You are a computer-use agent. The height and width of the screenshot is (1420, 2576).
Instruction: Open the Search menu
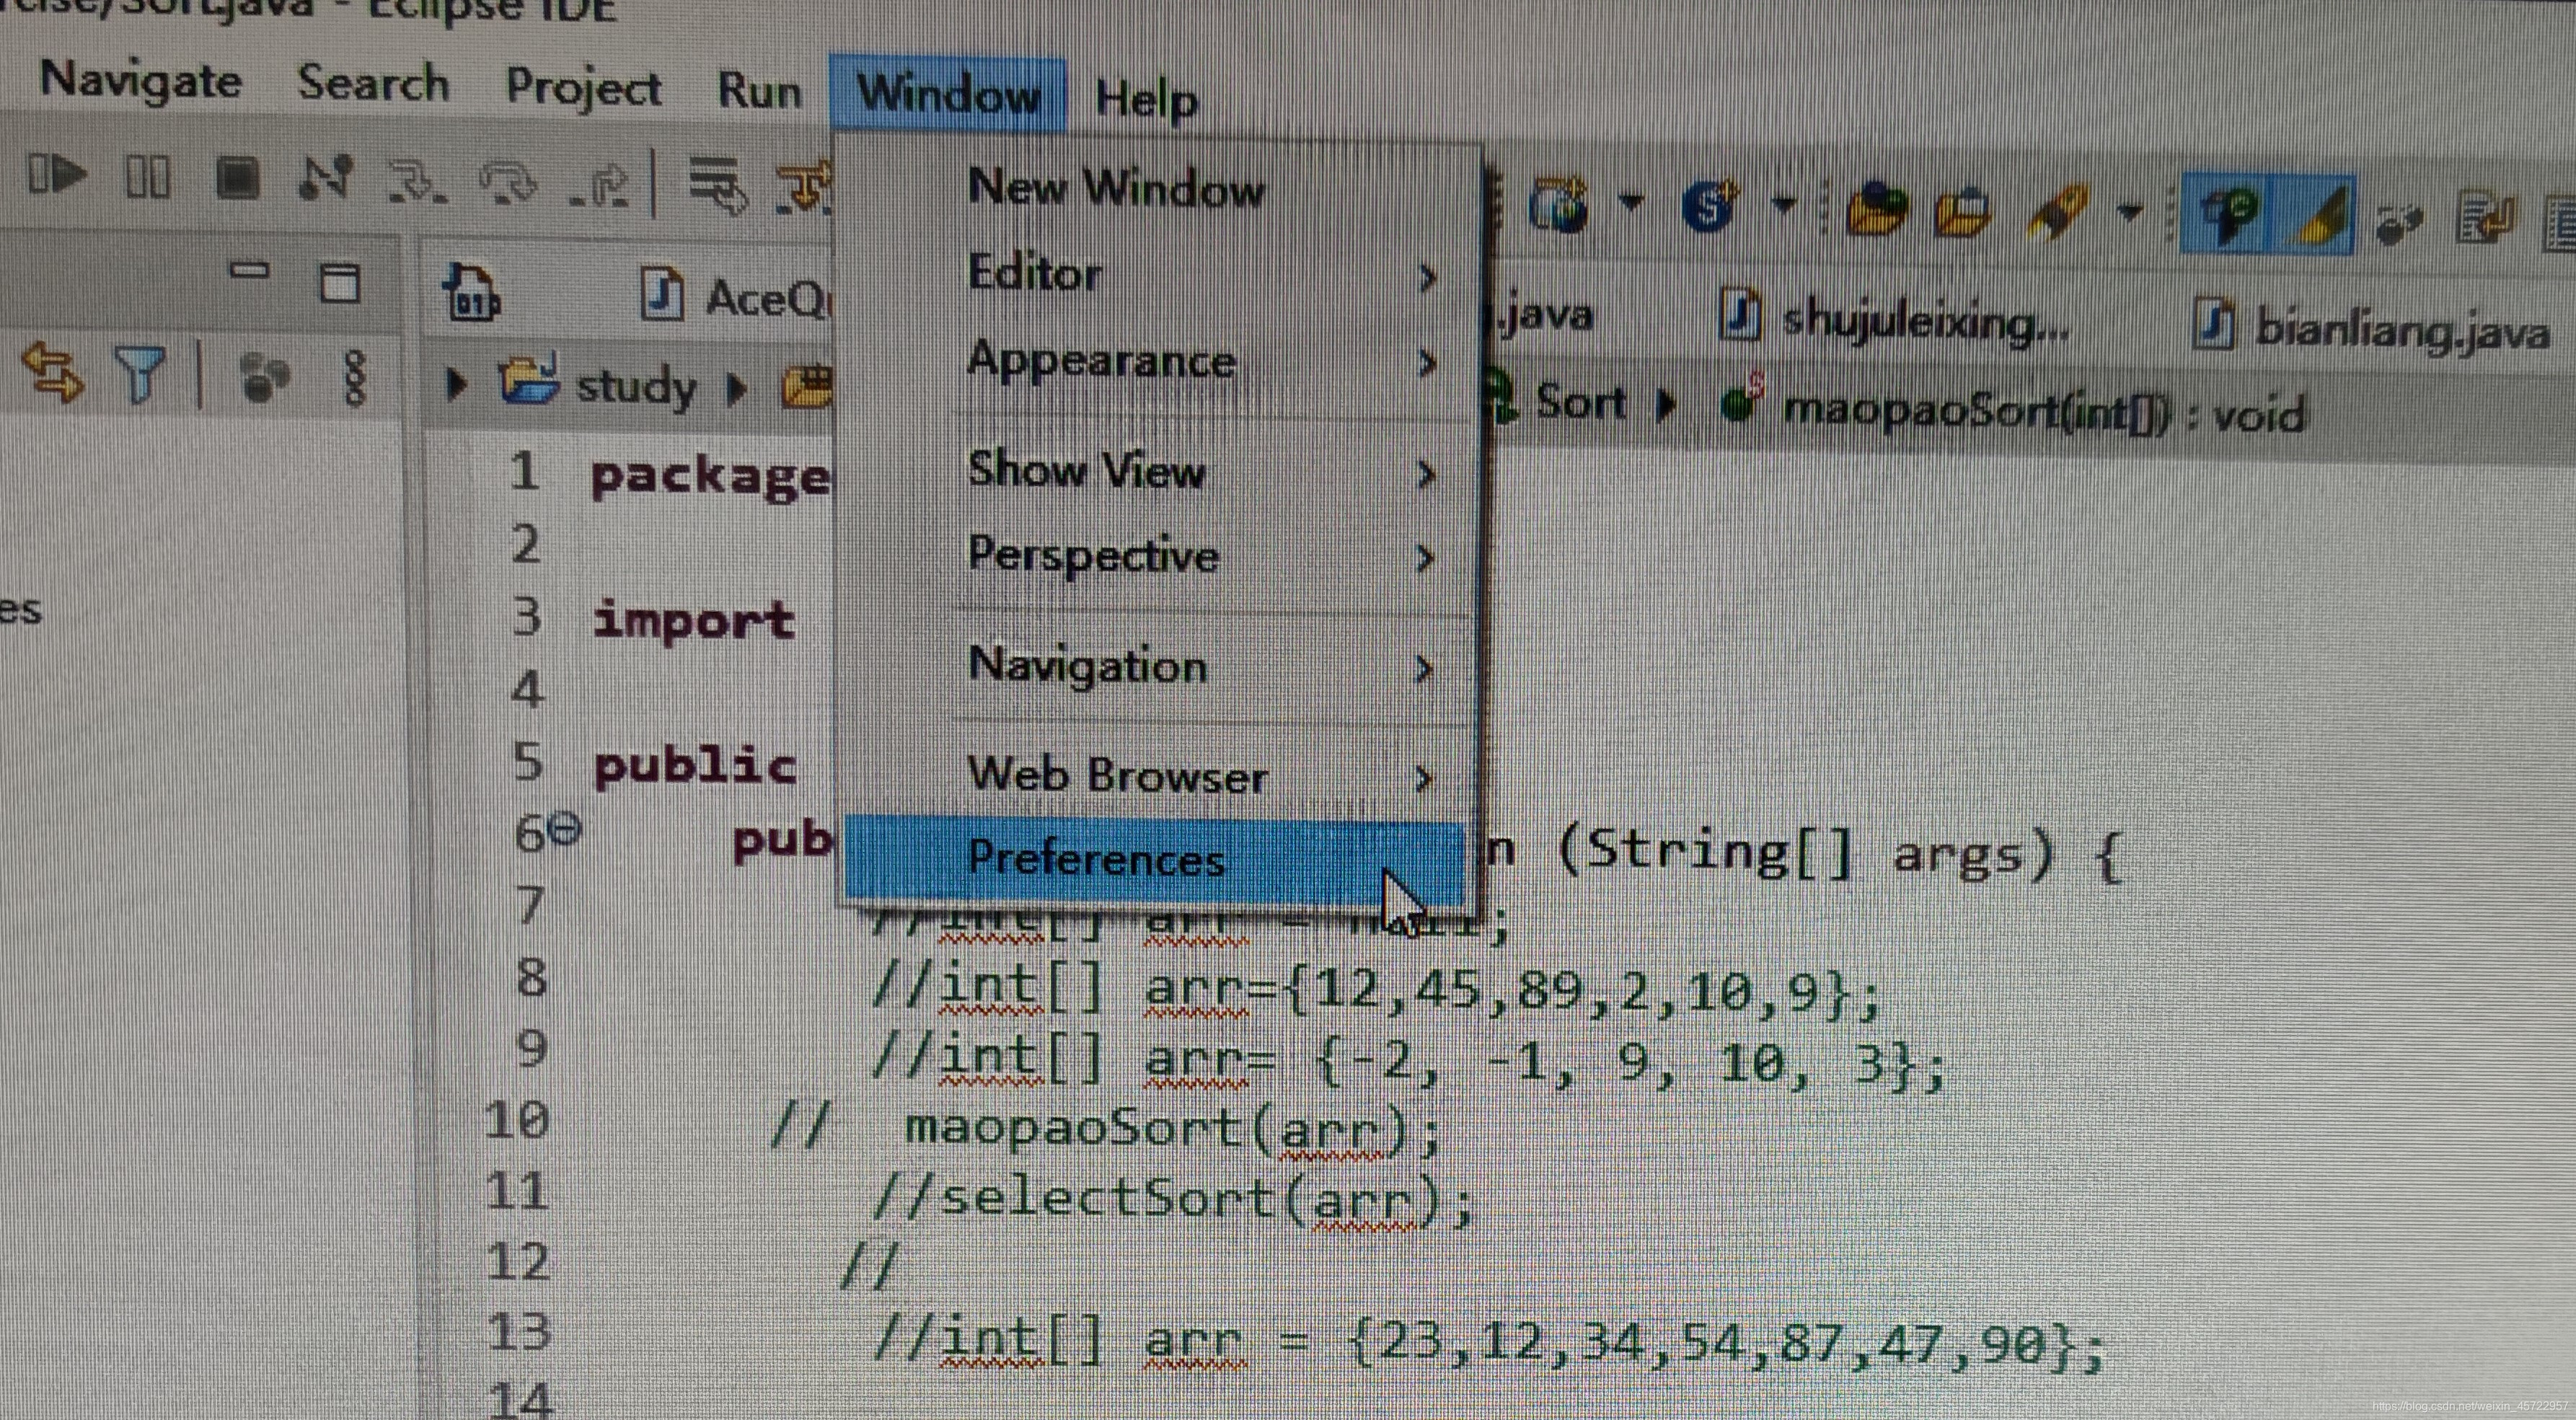[373, 83]
